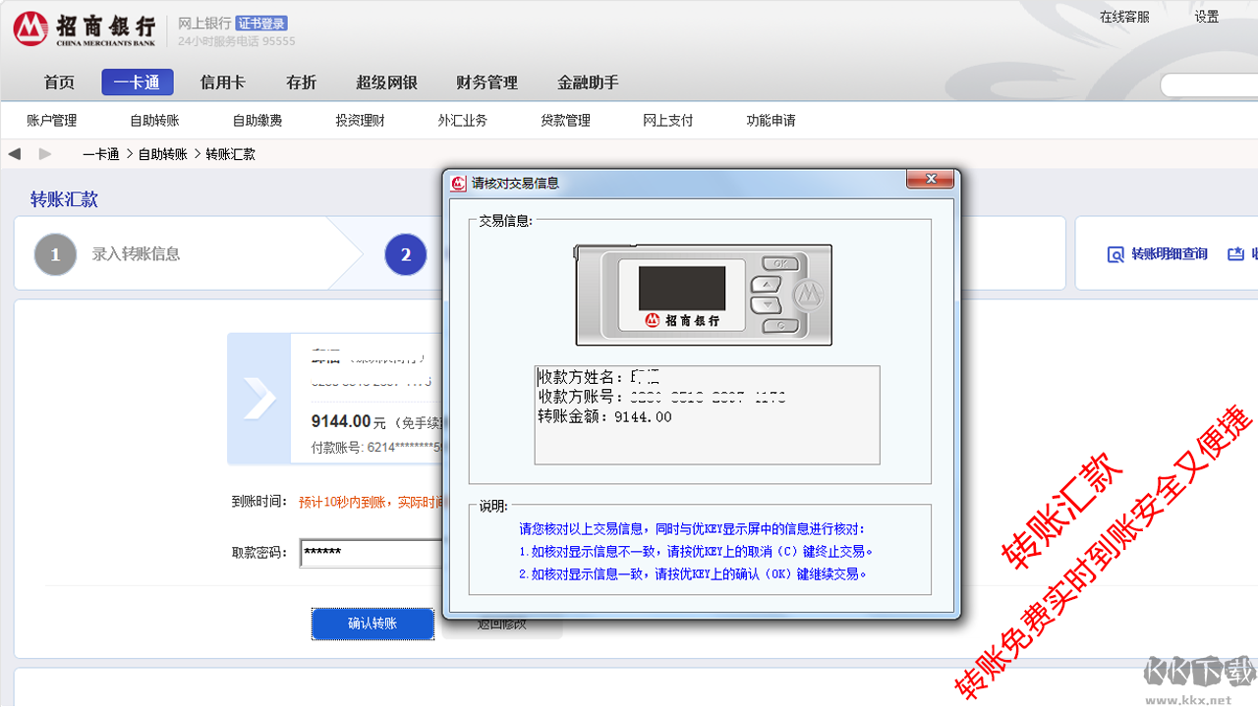Click the up arrow on the USB key image
The width and height of the screenshot is (1258, 707).
(766, 284)
